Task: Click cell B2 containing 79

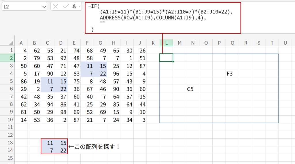Action: pyautogui.click(x=34, y=58)
